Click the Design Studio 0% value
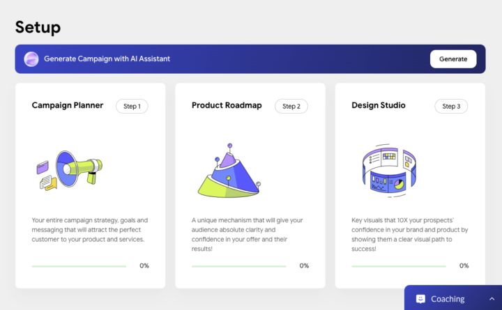Screen dimensions: 502x310 [x=464, y=265]
